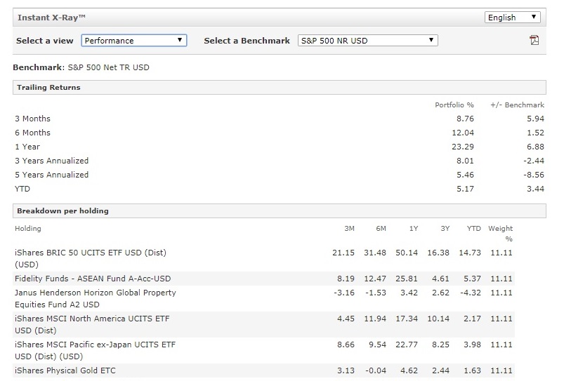Viewport: 564px width, 381px height.
Task: Click the 3 Months portfolio value 8.76
Action: pyautogui.click(x=465, y=119)
